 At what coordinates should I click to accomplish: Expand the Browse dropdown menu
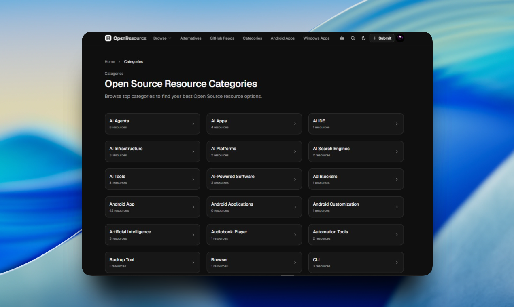tap(162, 38)
